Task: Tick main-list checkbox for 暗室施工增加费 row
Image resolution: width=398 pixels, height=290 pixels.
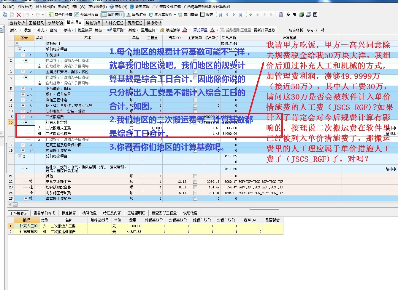Action: (x=195, y=198)
